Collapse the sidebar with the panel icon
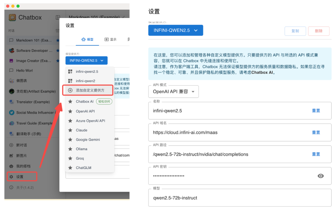 58,17
